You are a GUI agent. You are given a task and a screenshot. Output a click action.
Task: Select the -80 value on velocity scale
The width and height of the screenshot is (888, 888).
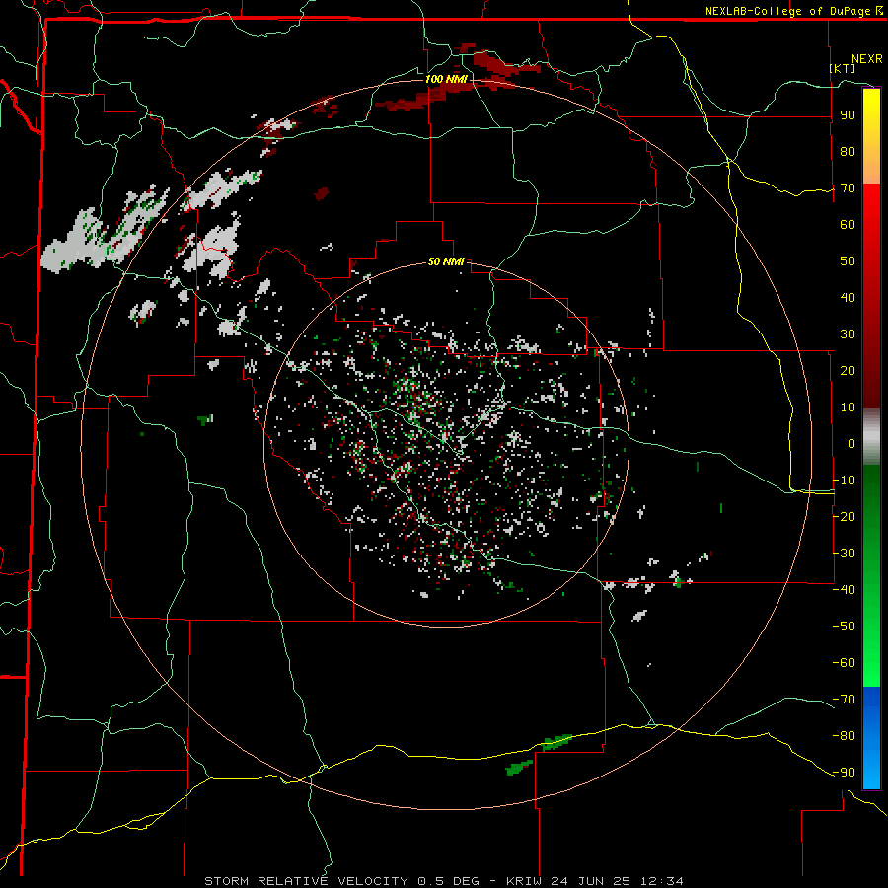tap(844, 736)
